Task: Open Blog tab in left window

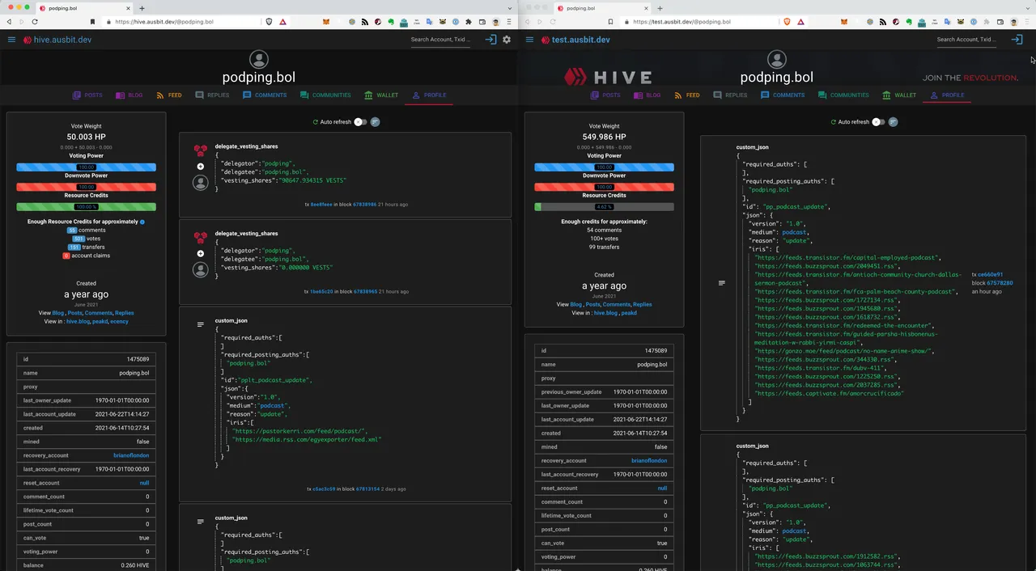Action: coord(129,95)
